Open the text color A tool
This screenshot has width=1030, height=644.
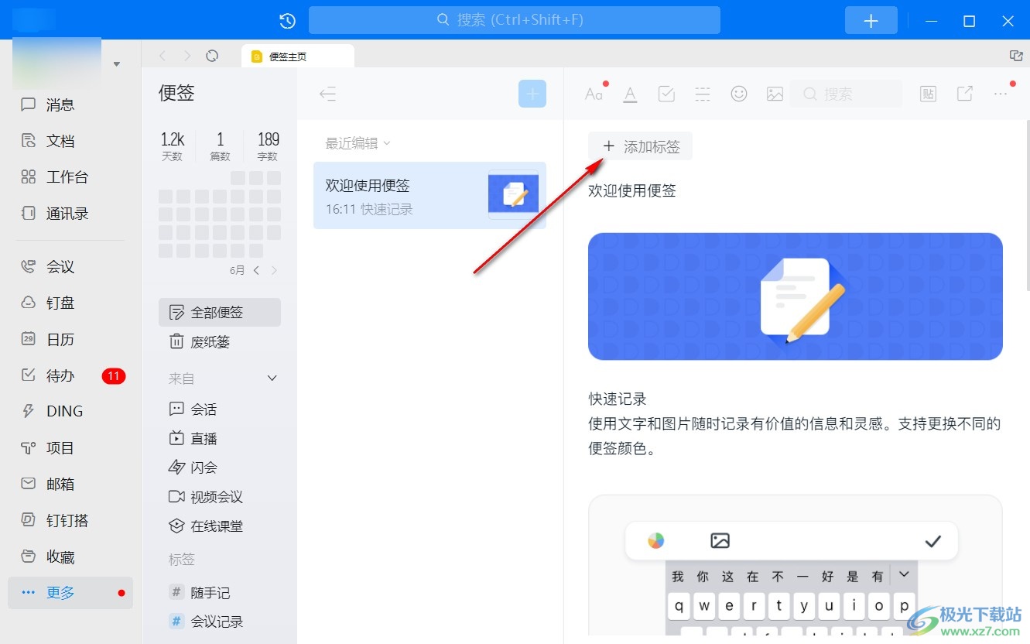631,94
